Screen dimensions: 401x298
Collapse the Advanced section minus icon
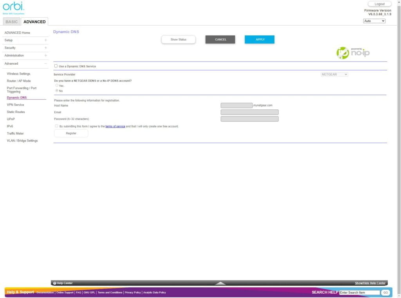45,64
